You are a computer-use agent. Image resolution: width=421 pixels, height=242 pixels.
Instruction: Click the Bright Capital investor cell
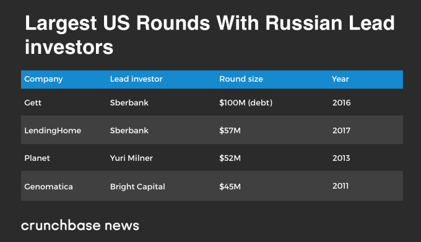[x=137, y=187]
